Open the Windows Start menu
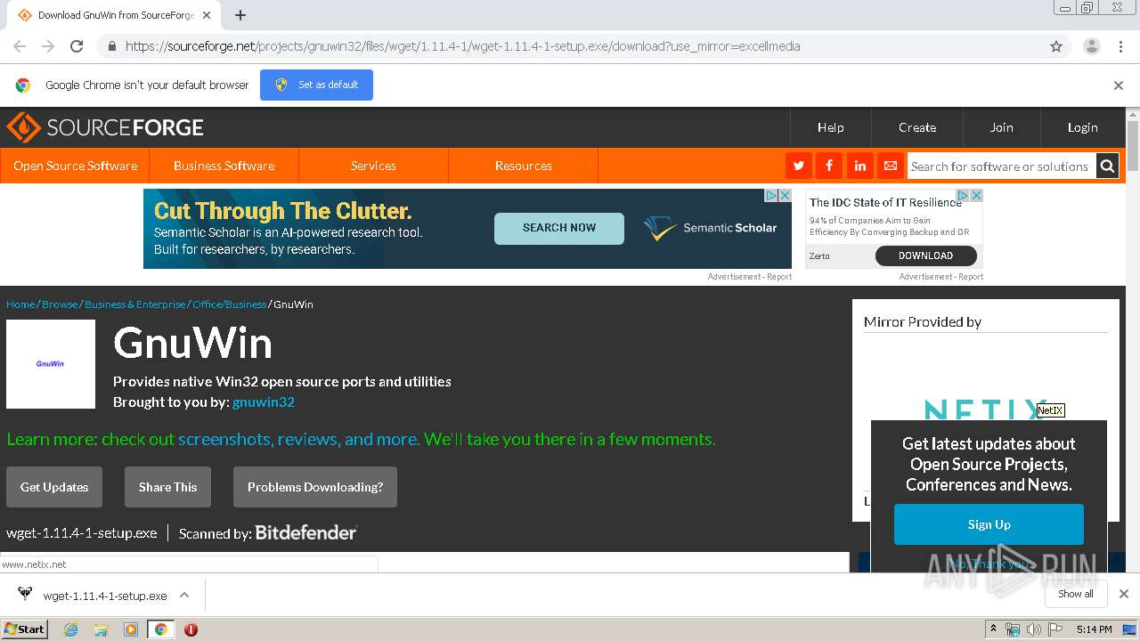The height and width of the screenshot is (641, 1140). [x=25, y=629]
